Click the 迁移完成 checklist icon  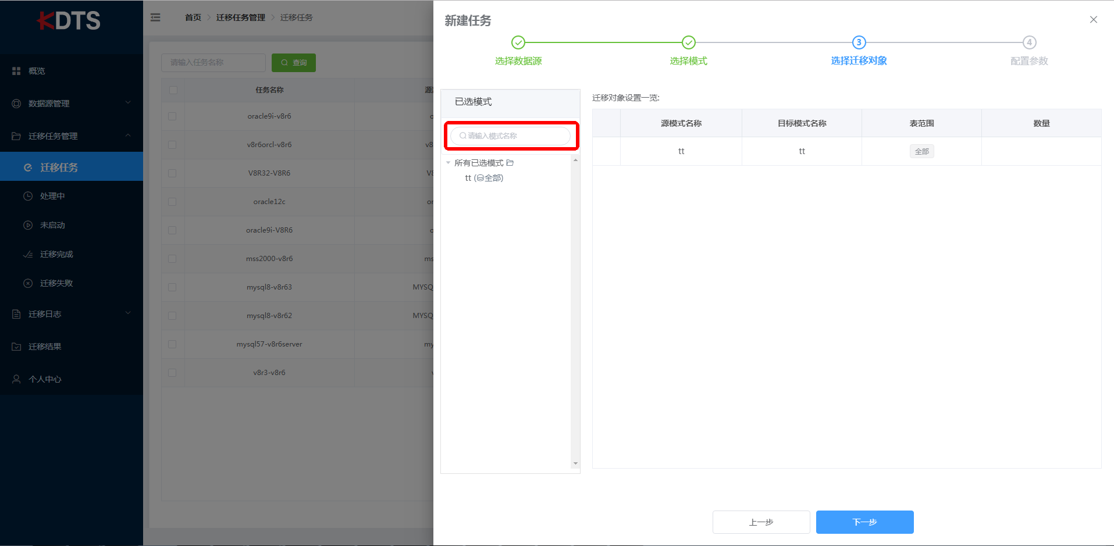point(28,254)
